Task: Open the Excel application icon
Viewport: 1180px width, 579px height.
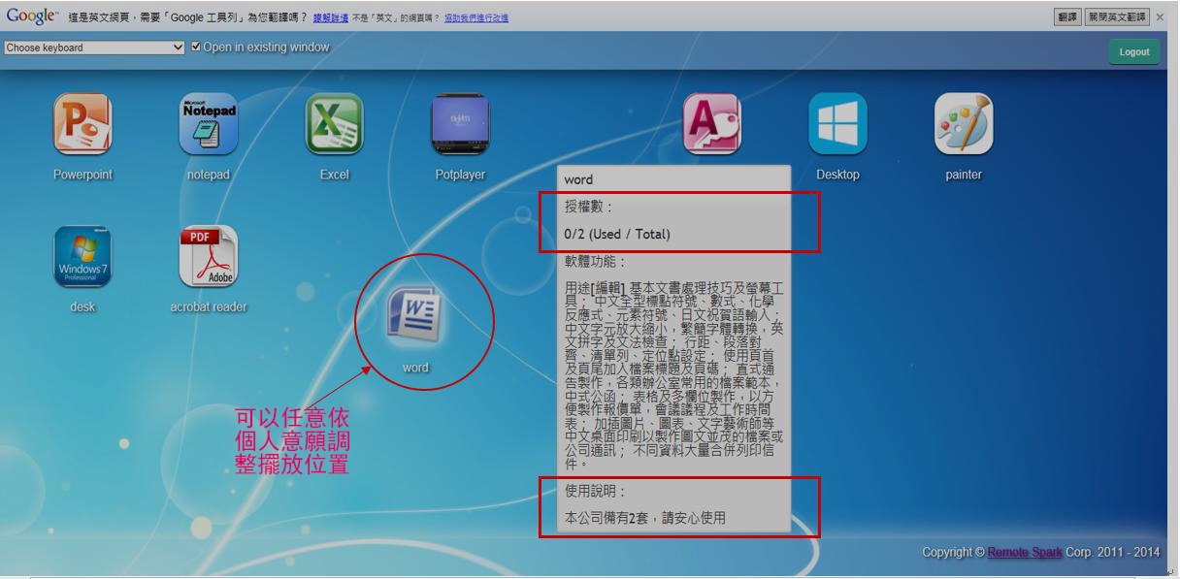Action: coord(335,124)
